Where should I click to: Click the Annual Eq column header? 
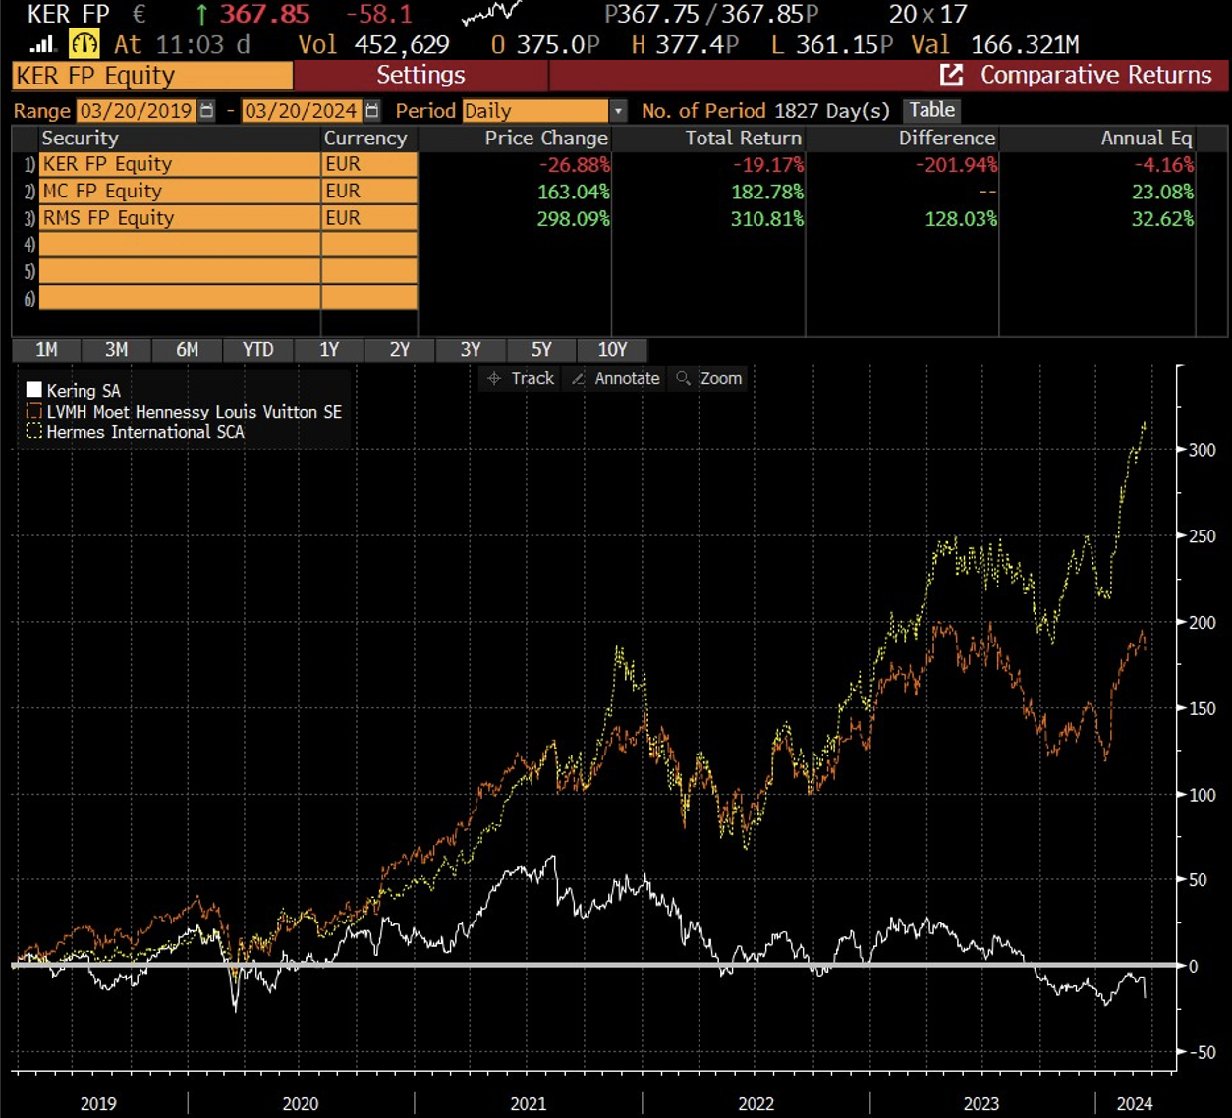[1147, 139]
